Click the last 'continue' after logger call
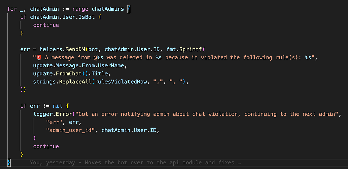The width and height of the screenshot is (348, 169). (x=46, y=146)
